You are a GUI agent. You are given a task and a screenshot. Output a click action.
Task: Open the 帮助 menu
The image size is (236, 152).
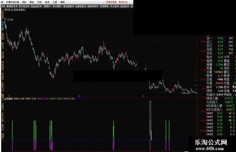(62, 2)
